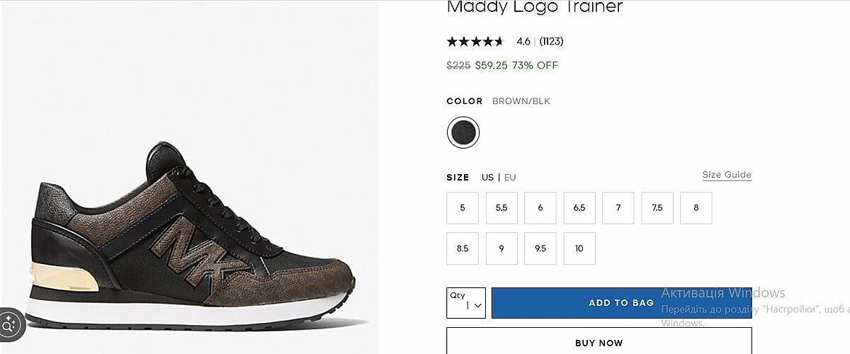Select size 8
Screen dimensions: 850x354
696,208
